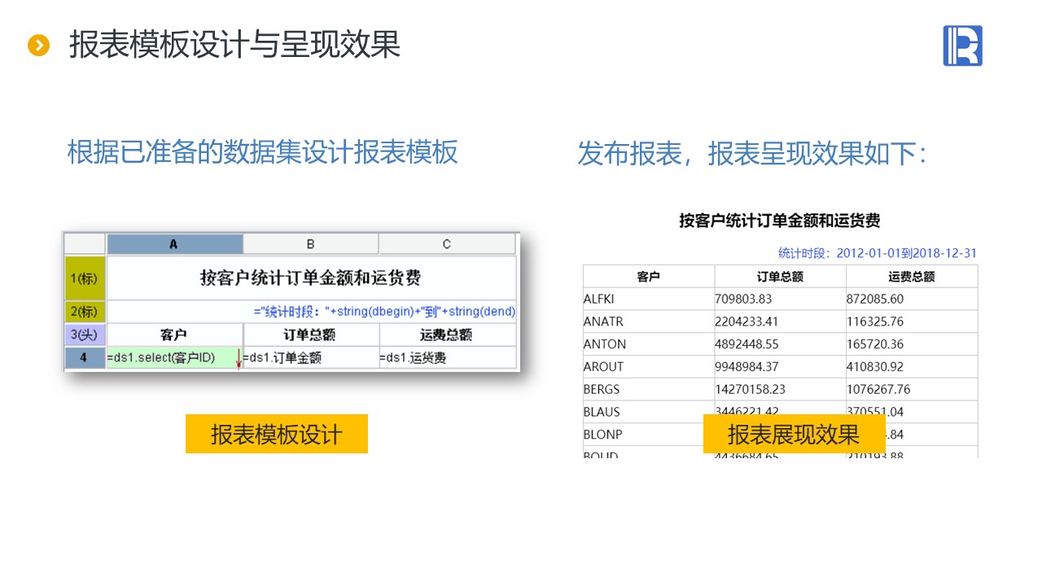The height and width of the screenshot is (586, 1042).
Task: Select column header C in the template
Action: [x=447, y=244]
